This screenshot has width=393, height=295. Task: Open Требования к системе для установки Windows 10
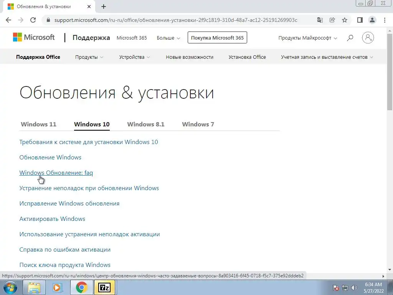[89, 142]
